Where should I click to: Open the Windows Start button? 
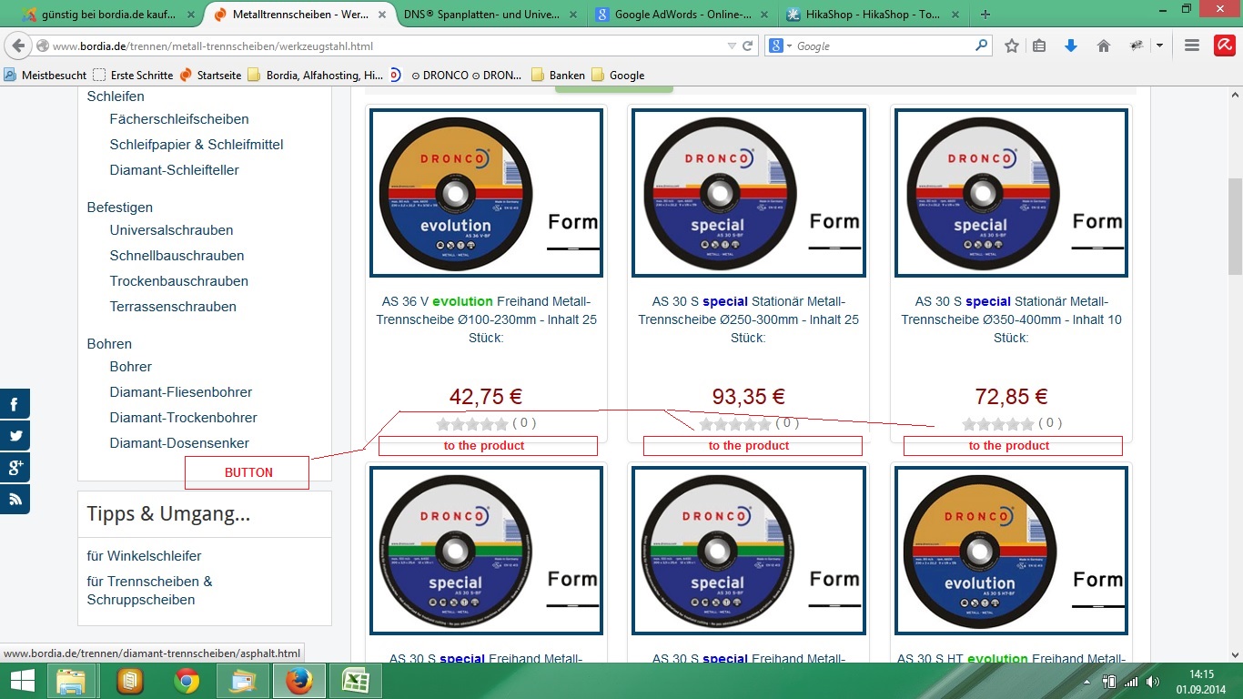click(x=22, y=681)
